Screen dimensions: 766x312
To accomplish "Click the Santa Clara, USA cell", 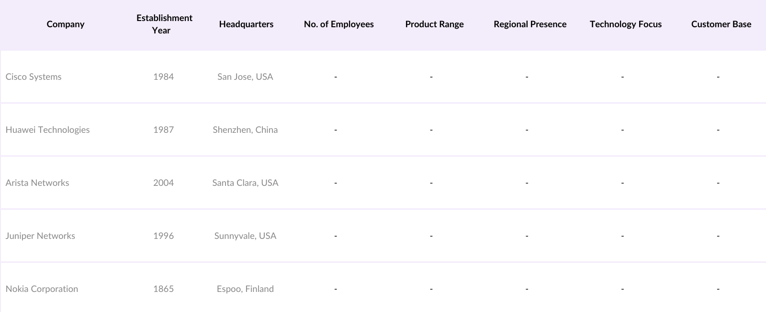I will pos(245,183).
